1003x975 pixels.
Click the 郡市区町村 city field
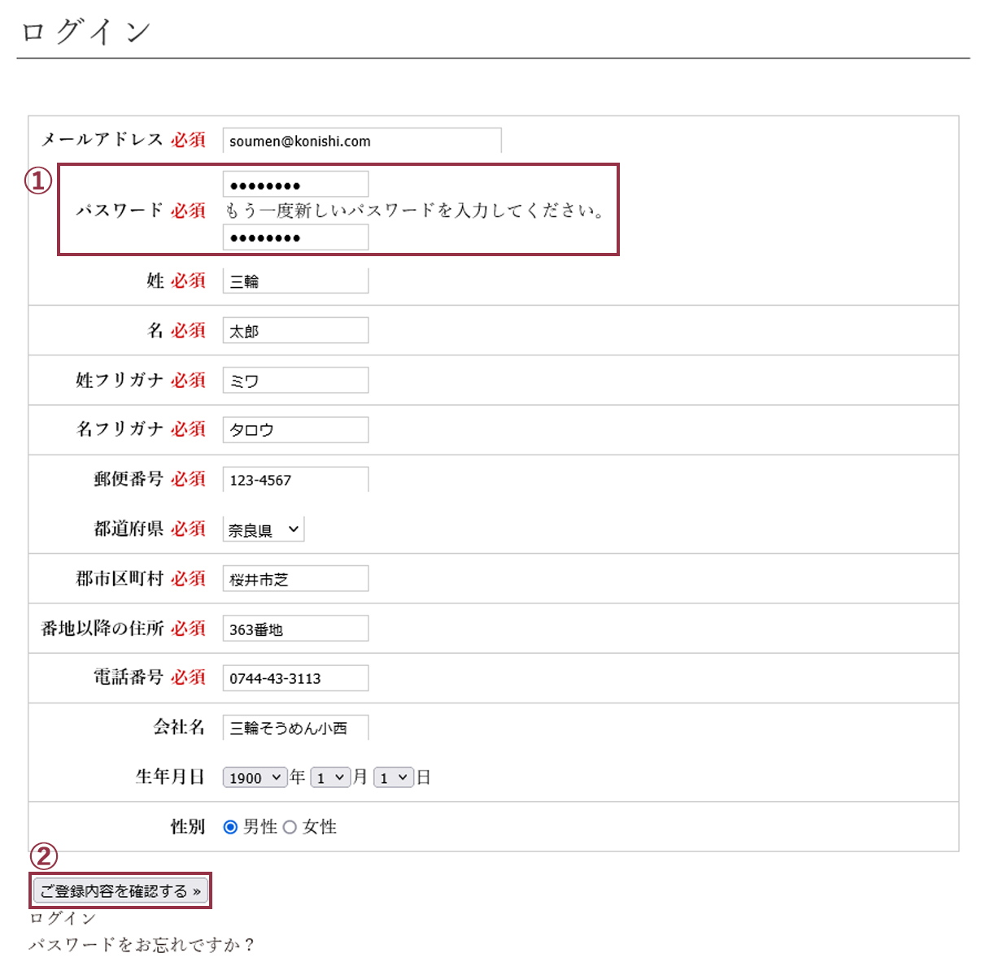(x=295, y=579)
